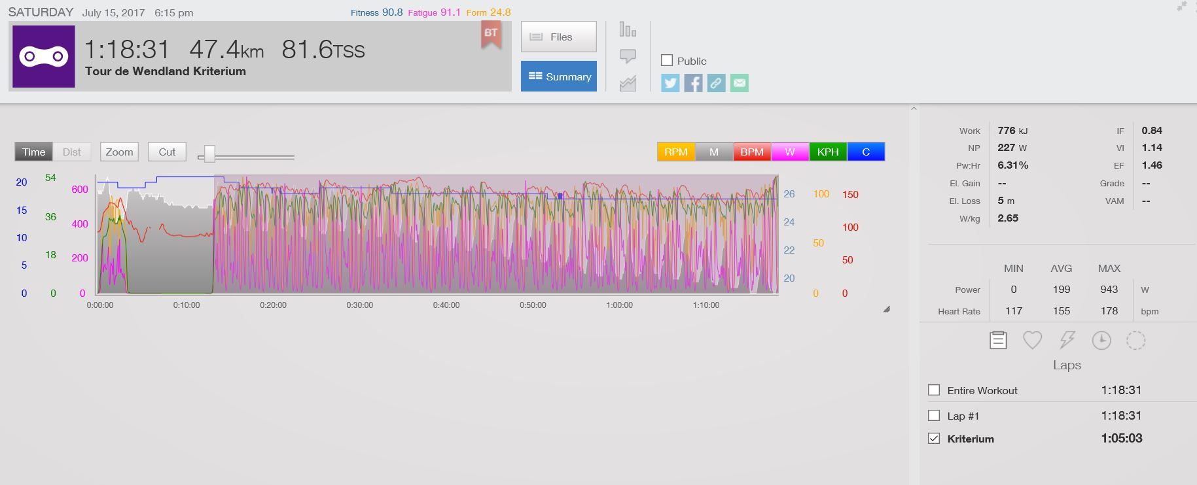Check the Lap #1 checkbox

[934, 416]
